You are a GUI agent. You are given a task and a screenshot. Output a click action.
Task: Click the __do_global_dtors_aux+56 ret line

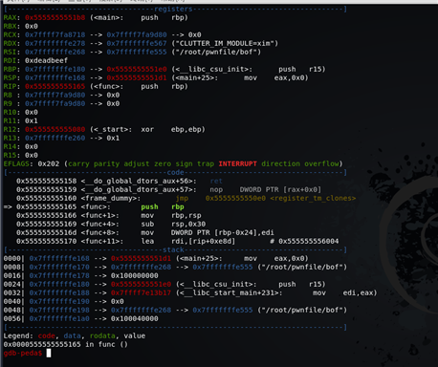click(x=120, y=181)
